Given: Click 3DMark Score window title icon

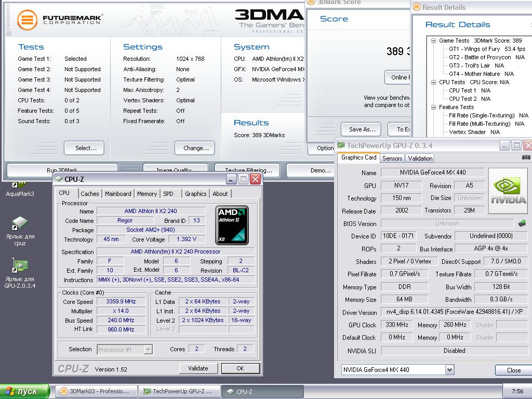Looking at the screenshot, I should coord(311,3).
